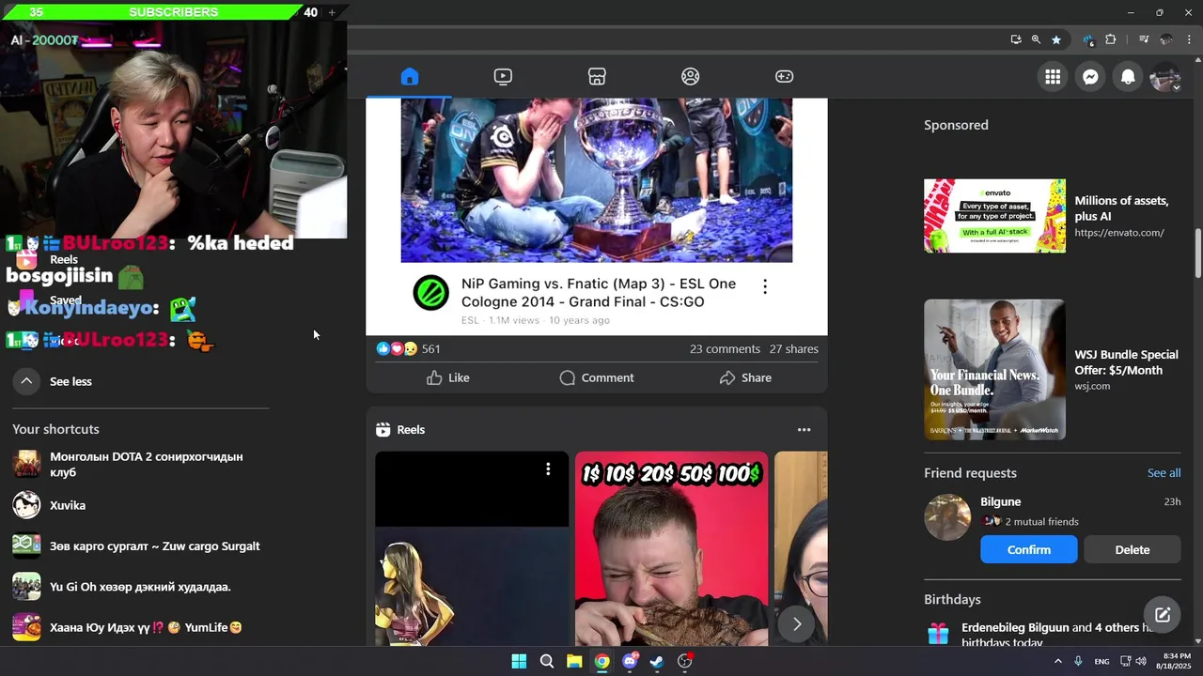Open the Reels section options menu
Viewport: 1203px width, 676px height.
(804, 430)
